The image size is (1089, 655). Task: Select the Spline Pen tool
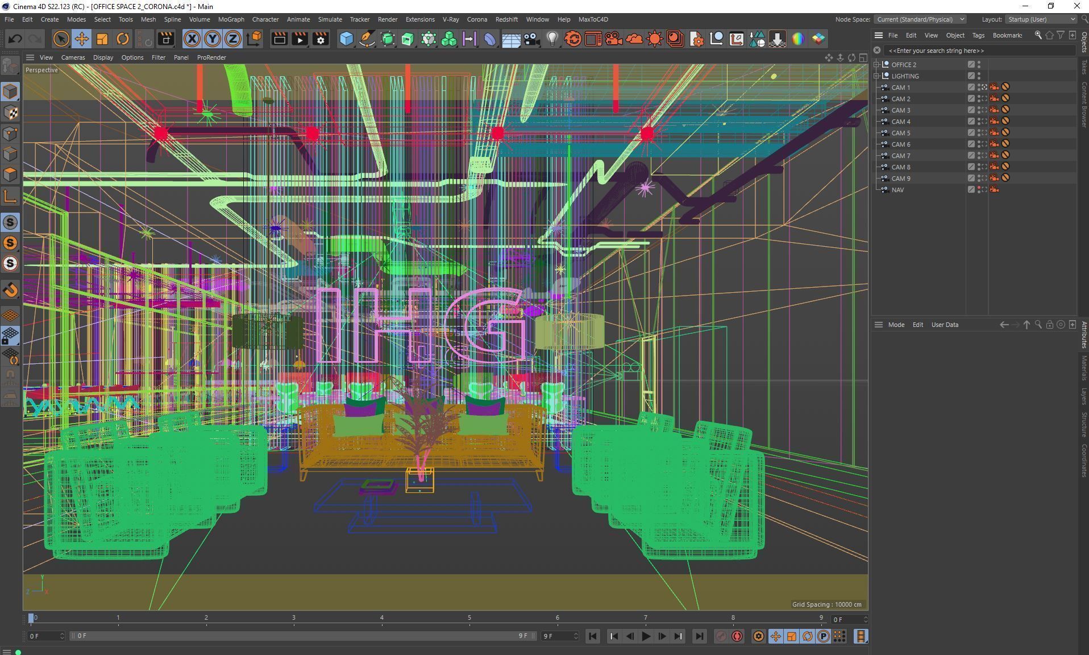pos(367,39)
